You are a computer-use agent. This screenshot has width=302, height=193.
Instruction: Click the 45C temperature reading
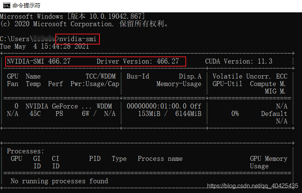[x=35, y=114]
